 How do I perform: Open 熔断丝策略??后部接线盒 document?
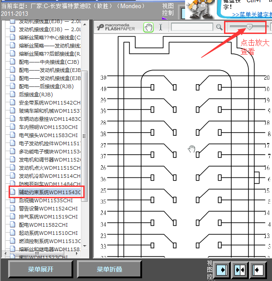50,54
